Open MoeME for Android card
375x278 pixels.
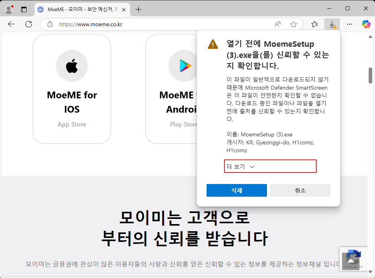click(171, 89)
